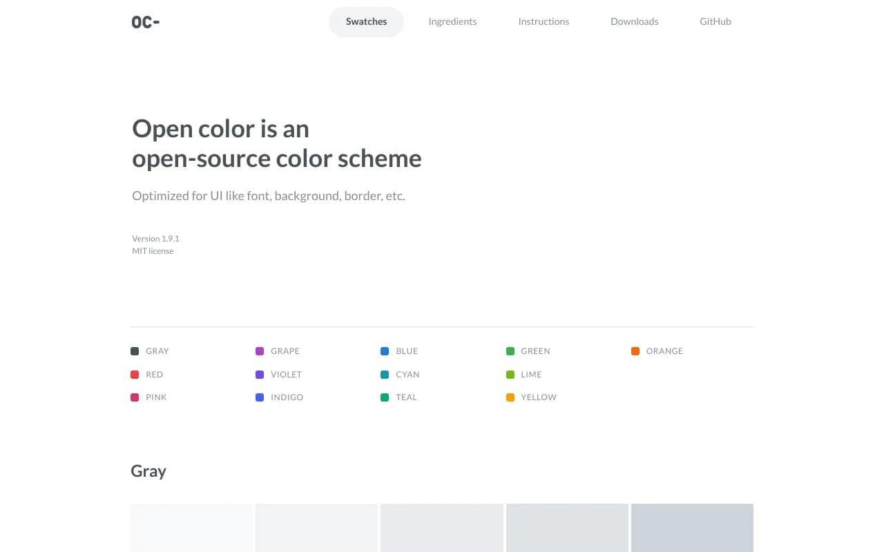Select the TEAL color dot swatch
The height and width of the screenshot is (552, 884).
[385, 397]
